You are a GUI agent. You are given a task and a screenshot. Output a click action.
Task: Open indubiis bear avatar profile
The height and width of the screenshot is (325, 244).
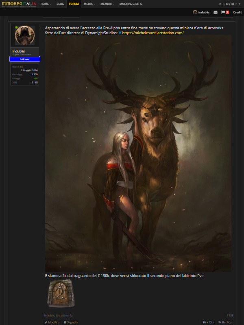click(x=25, y=35)
